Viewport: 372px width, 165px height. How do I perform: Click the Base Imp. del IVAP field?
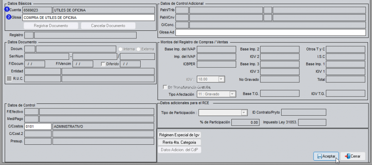point(217,49)
